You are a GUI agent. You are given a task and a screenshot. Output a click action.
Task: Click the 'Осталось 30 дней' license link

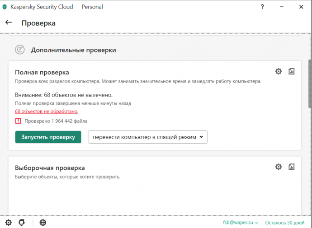285,223
